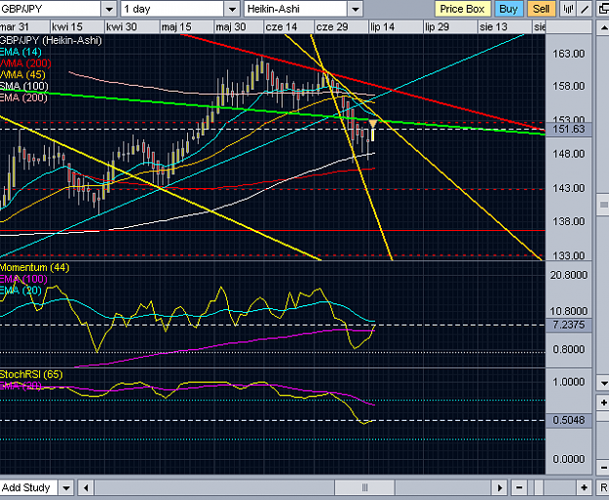The image size is (609, 500).
Task: Click the EMA (20) momentum legend label
Action: 20,290
